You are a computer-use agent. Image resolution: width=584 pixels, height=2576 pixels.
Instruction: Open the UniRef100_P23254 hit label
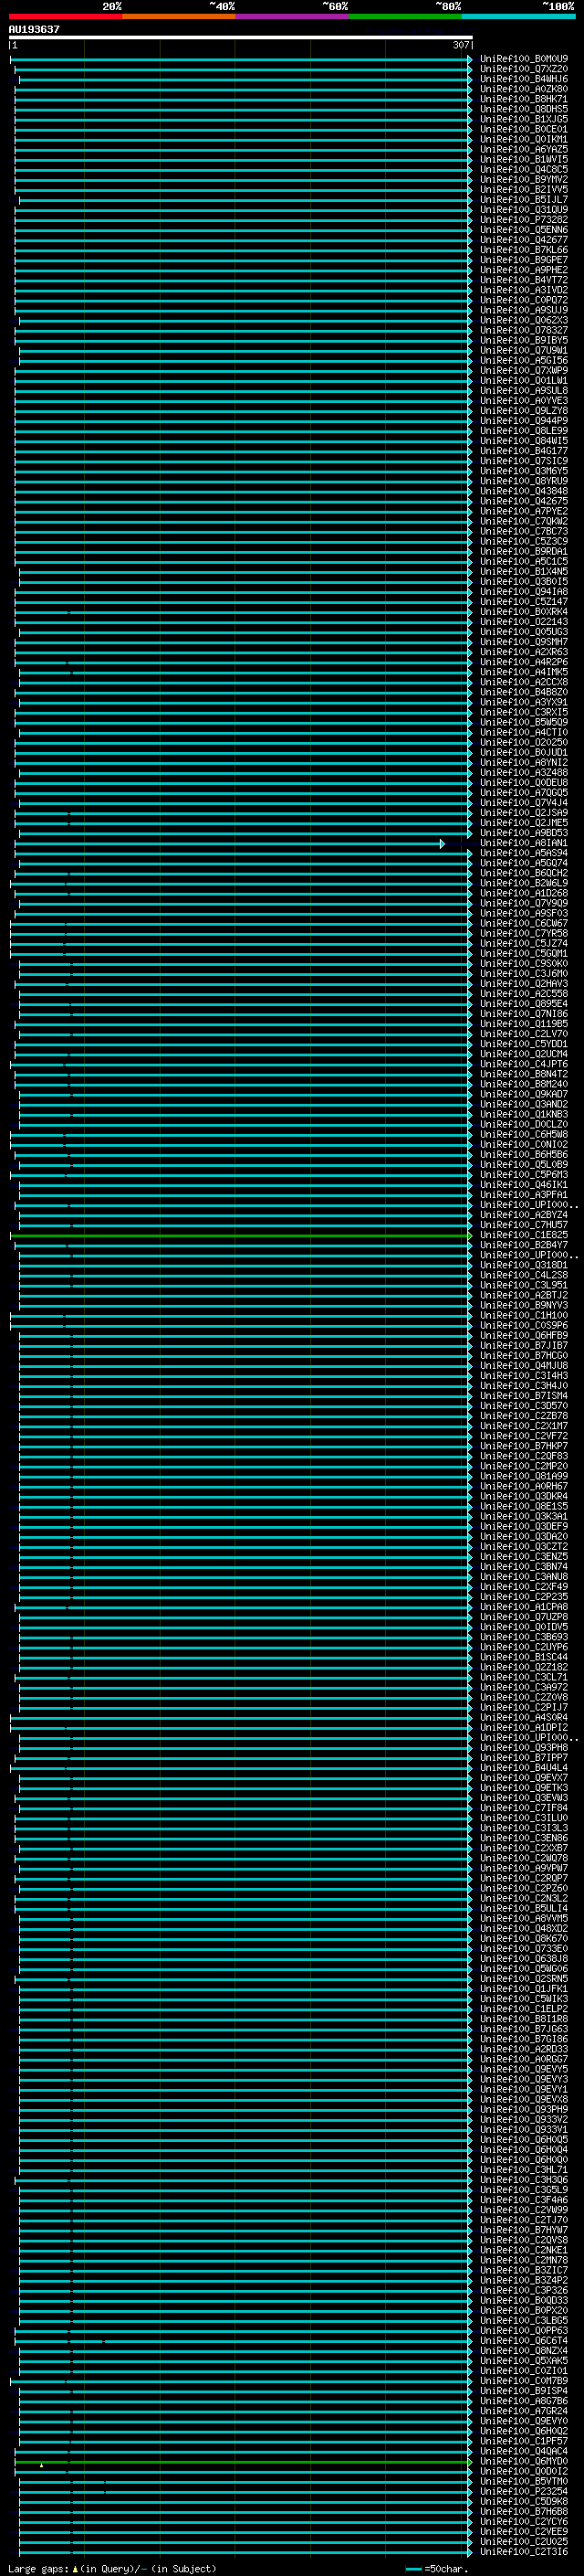tap(523, 2492)
